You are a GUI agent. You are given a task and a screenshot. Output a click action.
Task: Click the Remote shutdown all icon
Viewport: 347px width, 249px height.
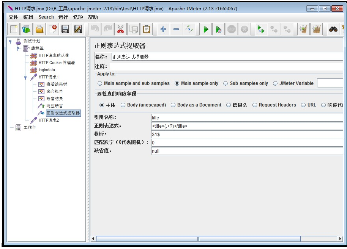pos(287,29)
